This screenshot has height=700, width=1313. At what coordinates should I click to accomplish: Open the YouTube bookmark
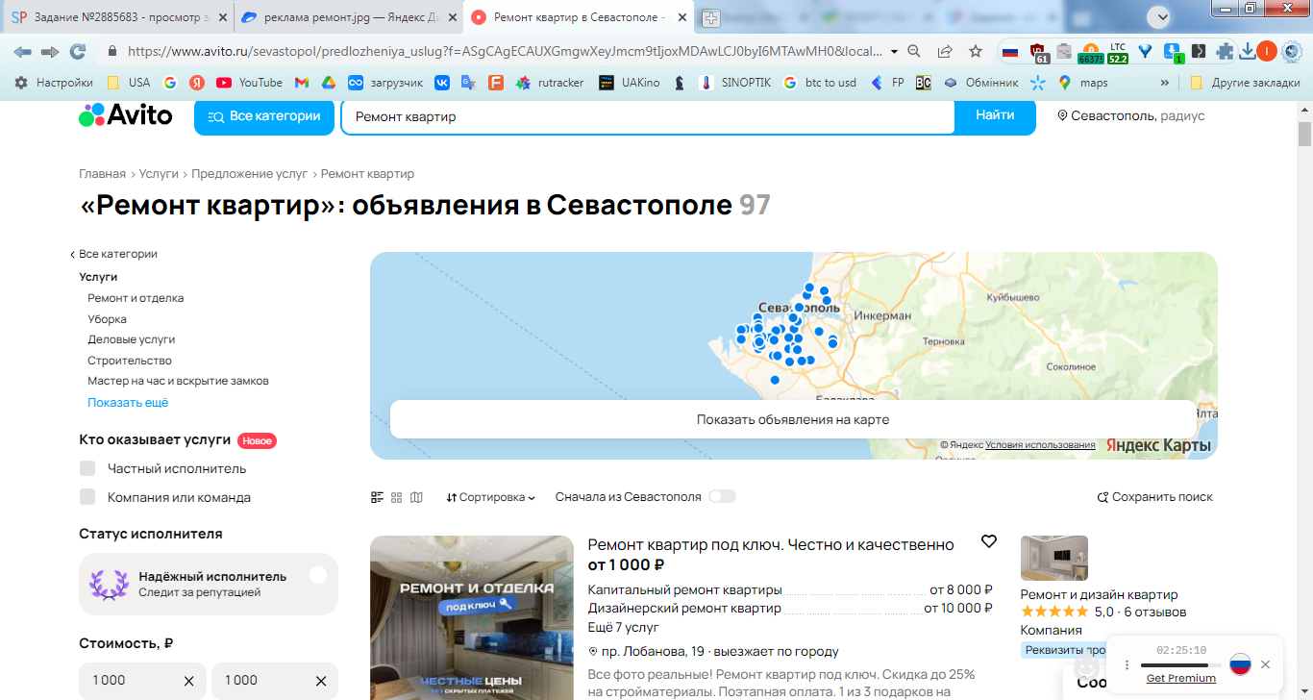pyautogui.click(x=249, y=83)
